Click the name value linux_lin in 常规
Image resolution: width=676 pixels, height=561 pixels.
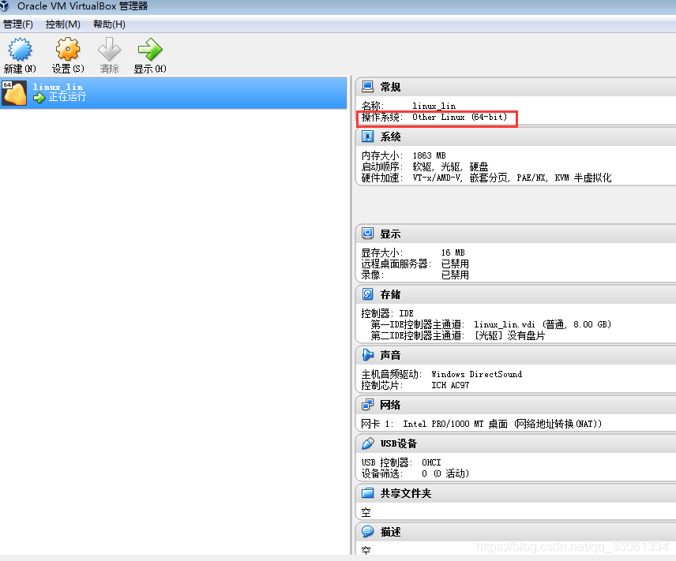434,106
